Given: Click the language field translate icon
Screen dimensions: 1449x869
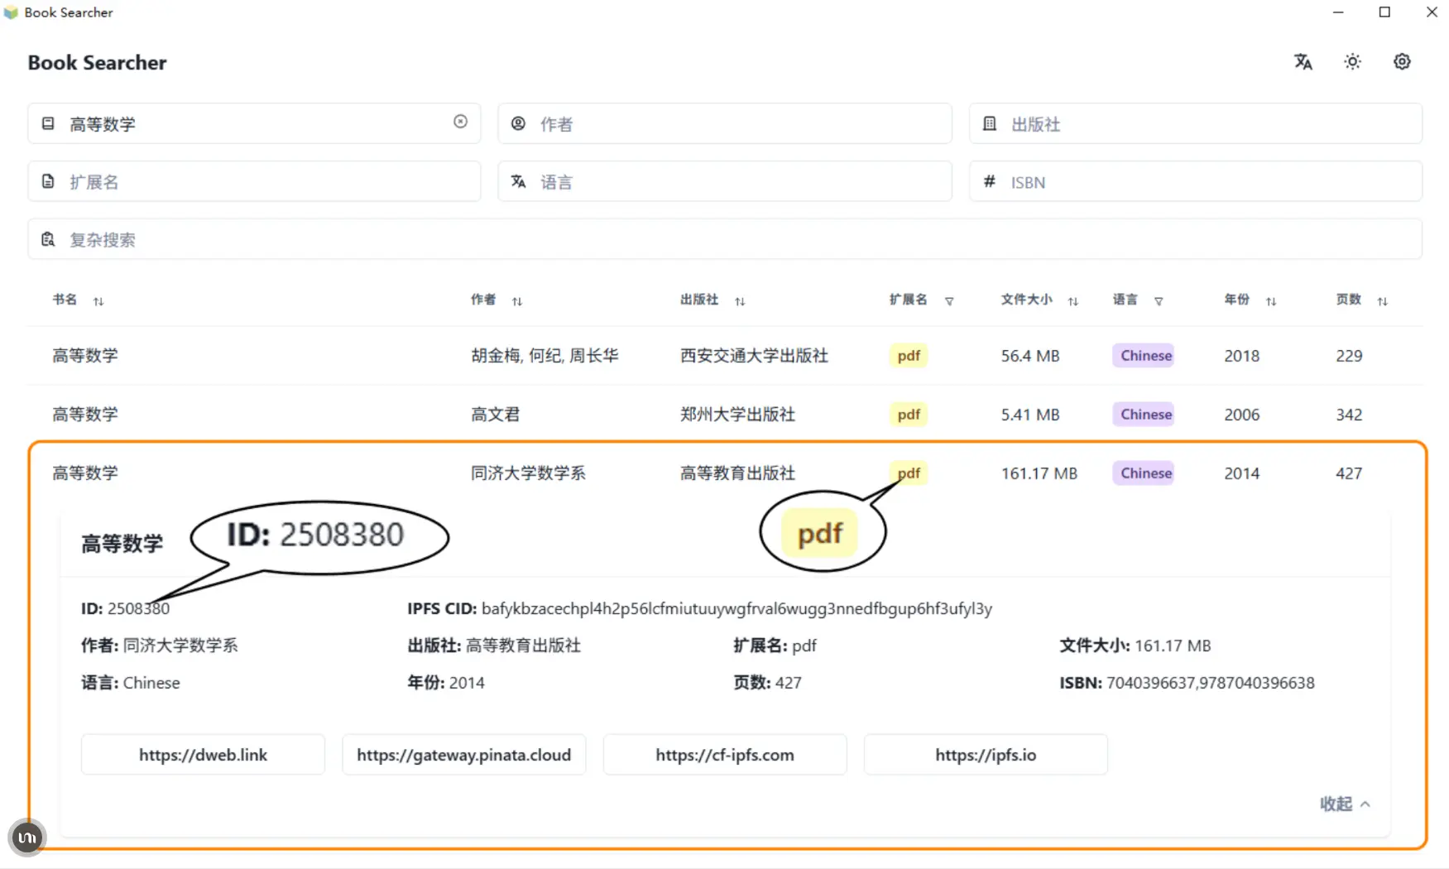Looking at the screenshot, I should coord(519,181).
